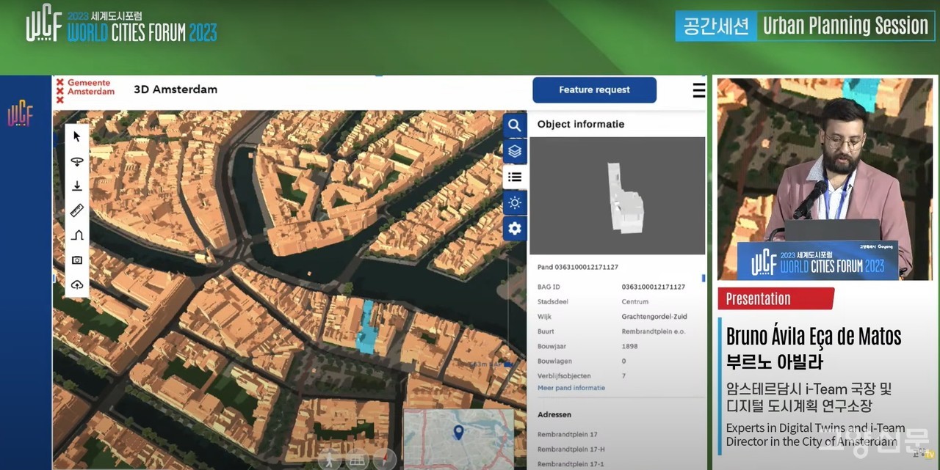Open the gear settings panel
Viewport: 940px width, 470px height.
[x=515, y=228]
